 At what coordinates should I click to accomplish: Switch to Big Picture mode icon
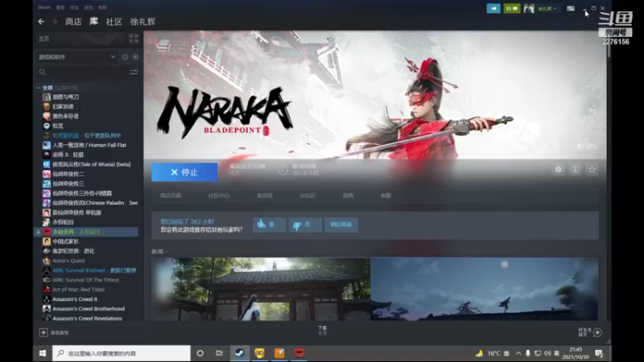coord(571,8)
